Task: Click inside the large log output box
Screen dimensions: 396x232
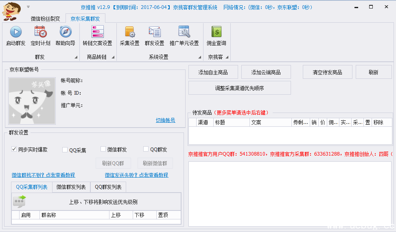Action: click(x=290, y=194)
